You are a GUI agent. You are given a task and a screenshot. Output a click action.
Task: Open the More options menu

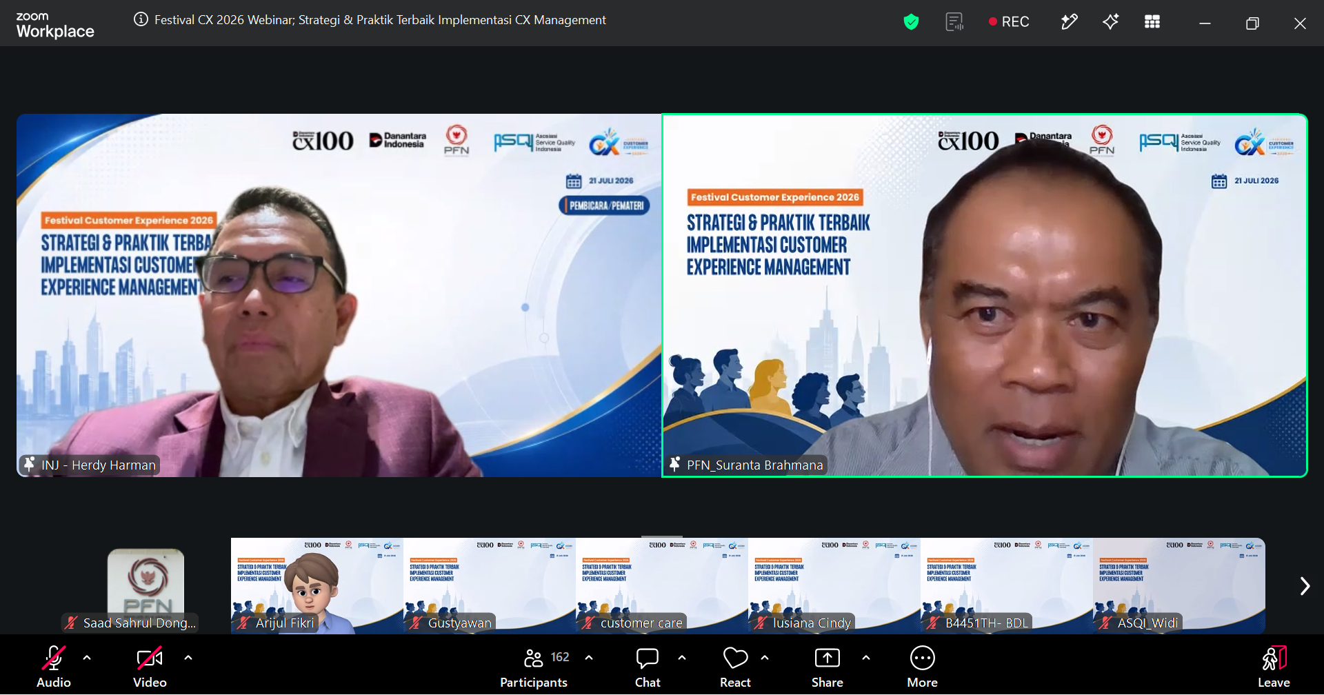[923, 666]
